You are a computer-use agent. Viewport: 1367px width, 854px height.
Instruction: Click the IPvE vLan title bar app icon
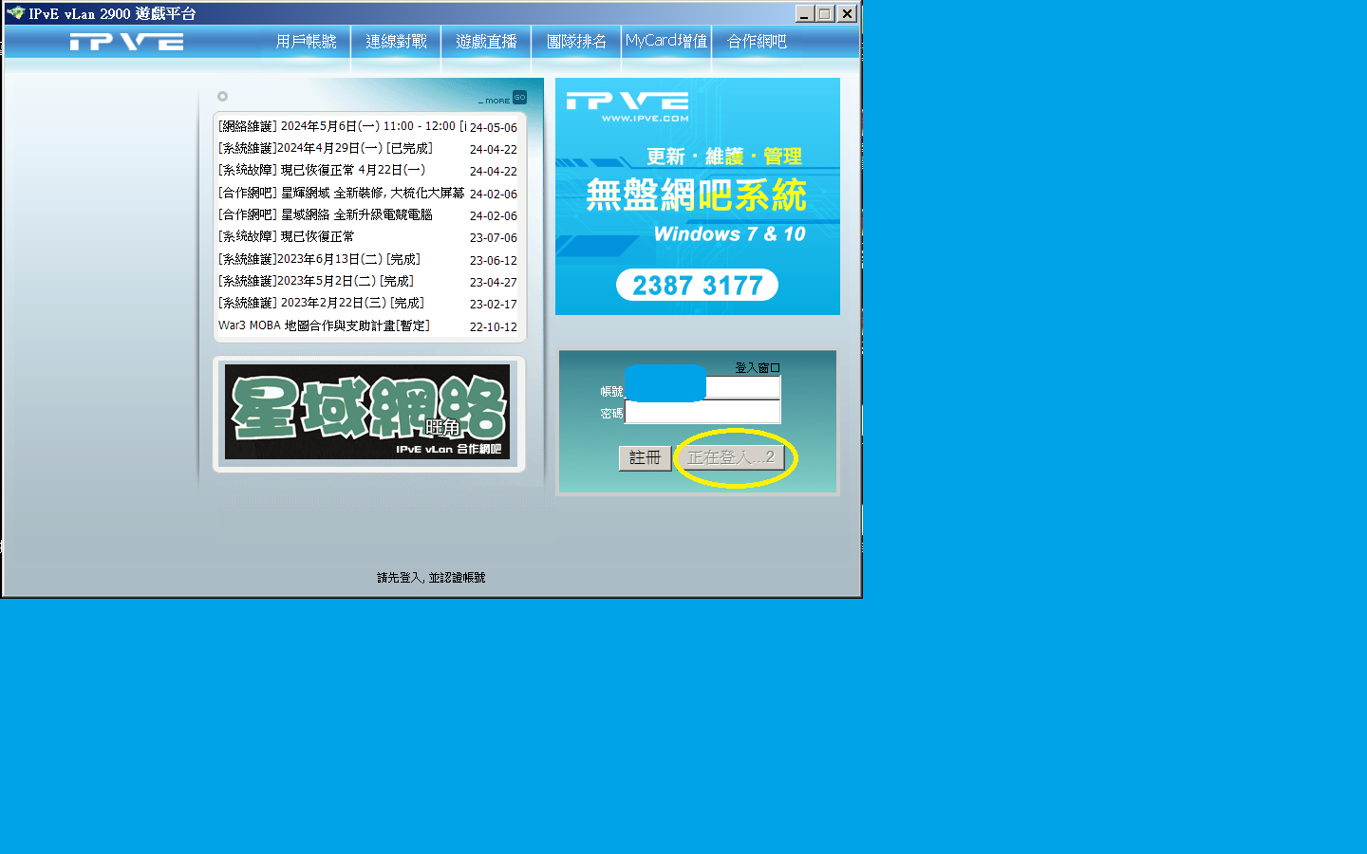click(15, 13)
